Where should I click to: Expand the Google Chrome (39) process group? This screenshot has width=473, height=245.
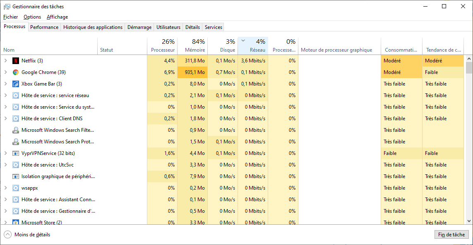pyautogui.click(x=6, y=72)
